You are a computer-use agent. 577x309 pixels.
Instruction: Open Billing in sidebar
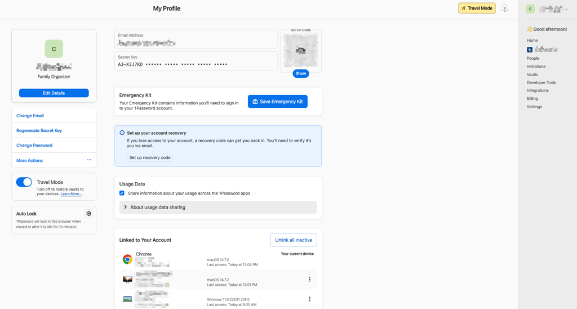[x=532, y=98]
